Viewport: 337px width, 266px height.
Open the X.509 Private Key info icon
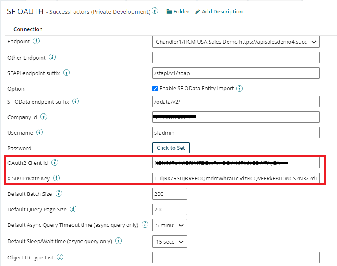coord(56,178)
